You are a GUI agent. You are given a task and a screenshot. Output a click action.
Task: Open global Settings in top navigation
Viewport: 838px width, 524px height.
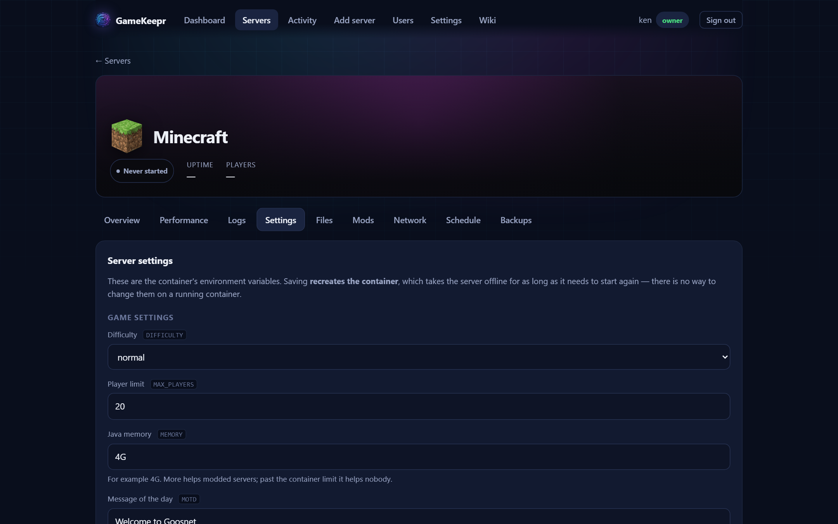tap(446, 20)
